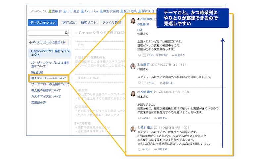Image resolution: width=258 pixels, height=159 pixels.
Task: Click いいね！ on comment 2
Action: click(146, 118)
